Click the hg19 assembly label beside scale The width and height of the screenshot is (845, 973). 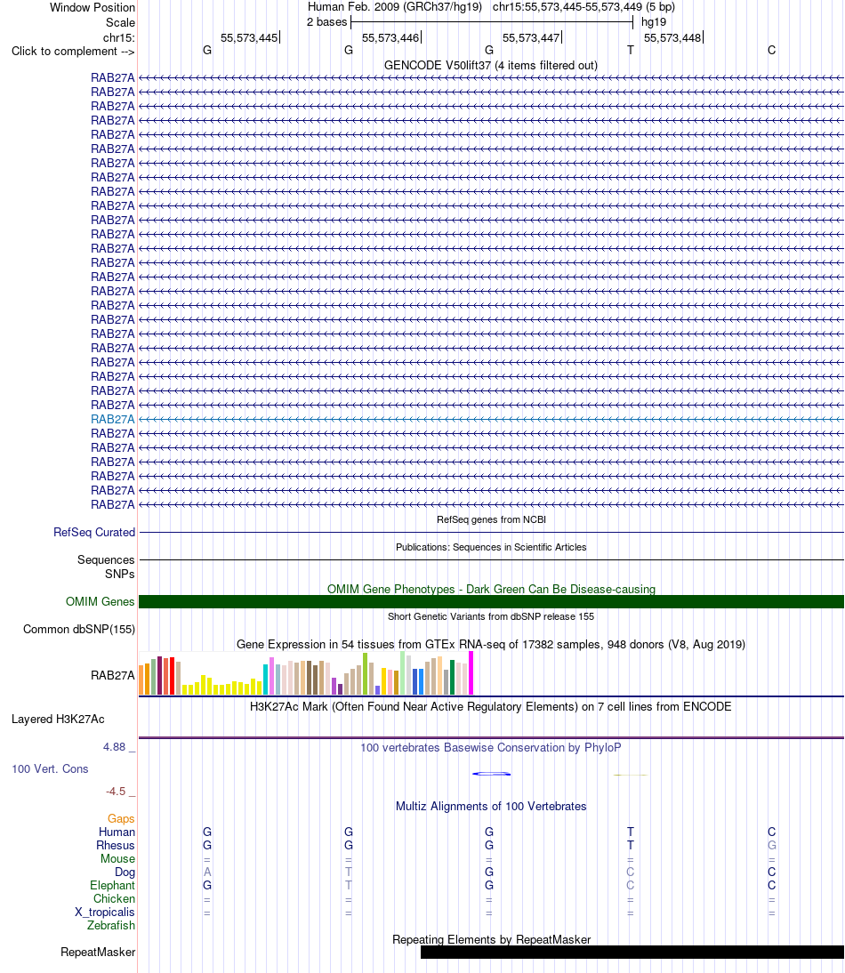pos(653,21)
